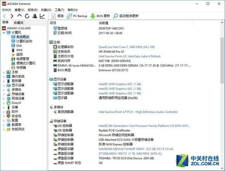The width and height of the screenshot is (225, 171).
Task: Select the DMI tree item
Action: click(x=19, y=46)
